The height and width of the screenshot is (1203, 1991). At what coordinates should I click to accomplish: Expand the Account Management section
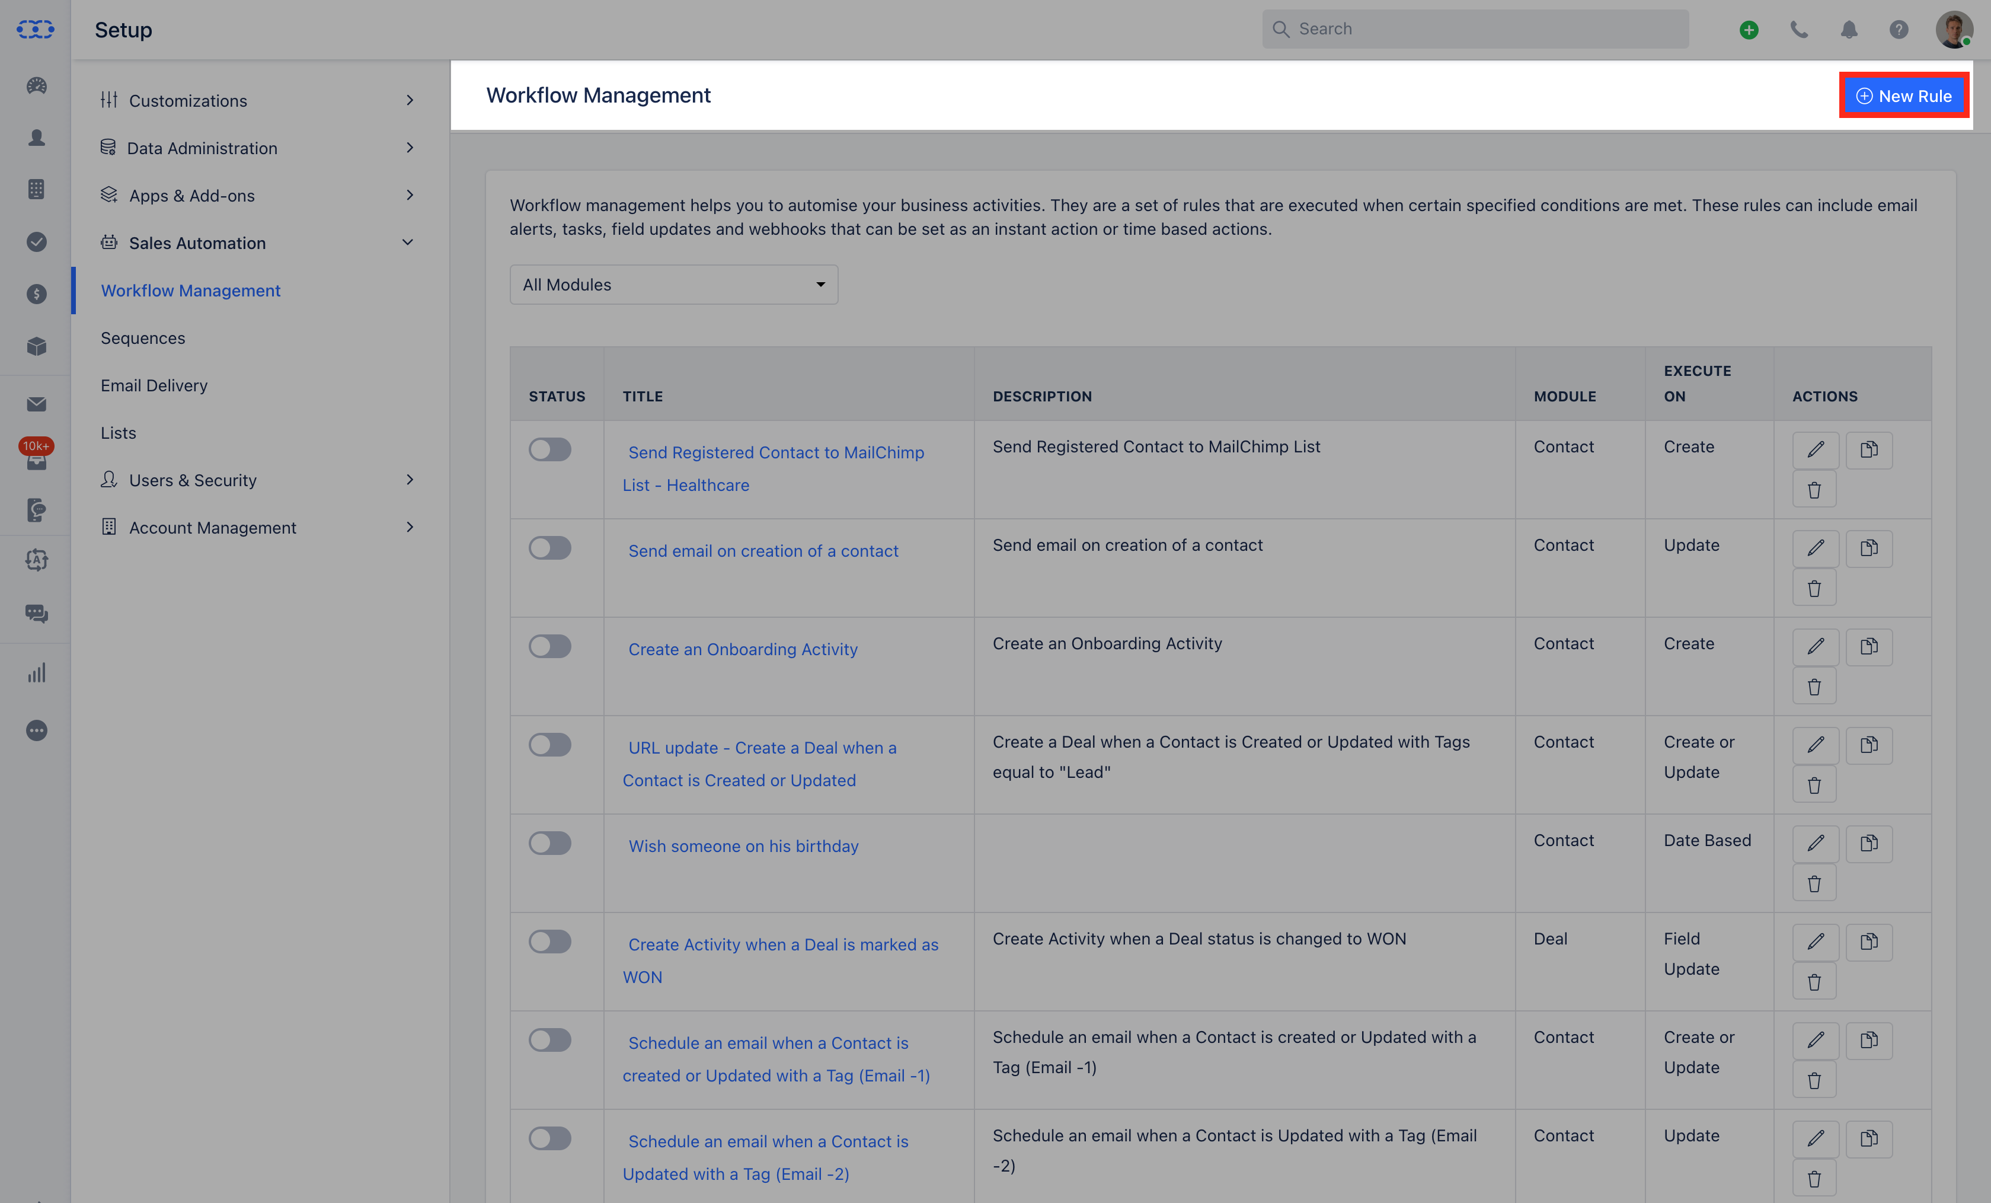tap(258, 527)
